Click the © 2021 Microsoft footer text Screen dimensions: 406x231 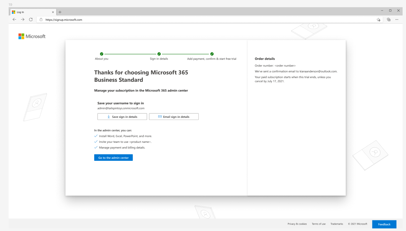358,224
